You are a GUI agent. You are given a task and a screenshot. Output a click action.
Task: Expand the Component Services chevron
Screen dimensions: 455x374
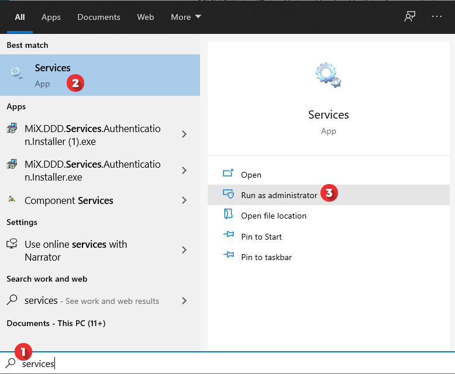pyautogui.click(x=184, y=200)
